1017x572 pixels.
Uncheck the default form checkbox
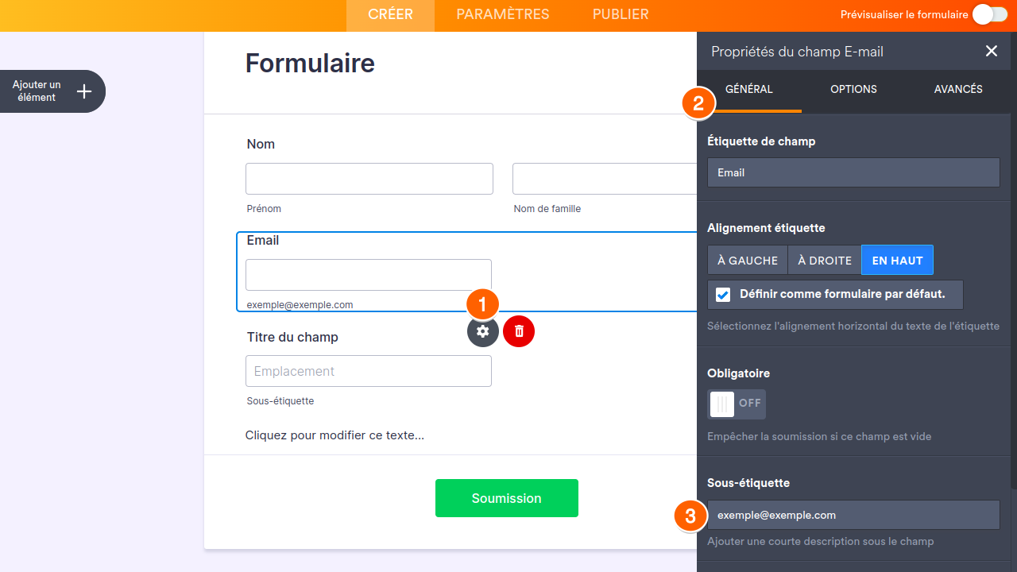click(x=723, y=295)
